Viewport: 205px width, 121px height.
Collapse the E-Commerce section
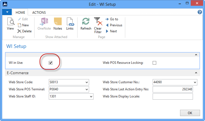pyautogui.click(x=196, y=73)
